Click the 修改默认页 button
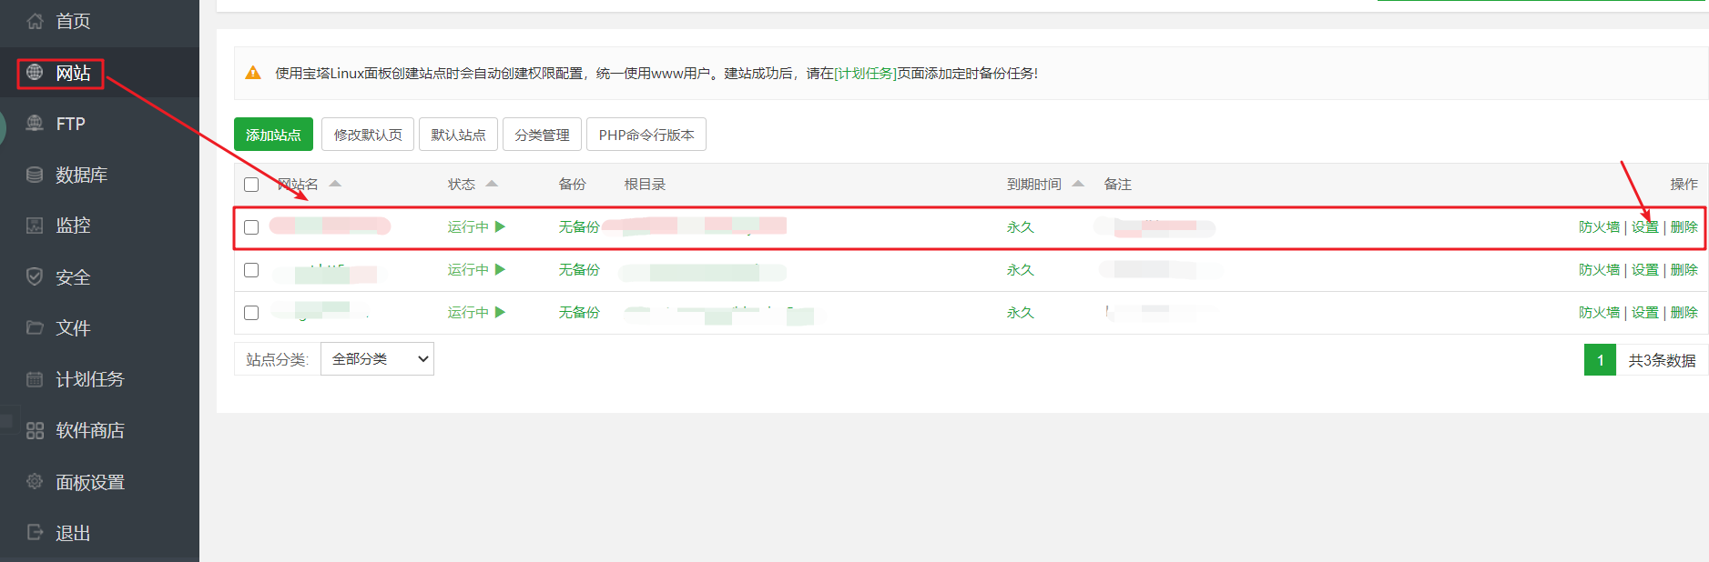The height and width of the screenshot is (562, 1709). pyautogui.click(x=368, y=135)
